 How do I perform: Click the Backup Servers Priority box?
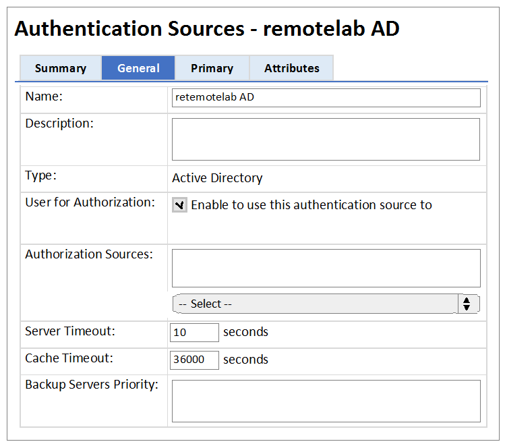[326, 401]
